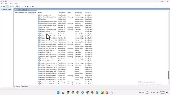Click the play icon directly left of Stop
Screen dimensions: 170x95
[x=25, y=6]
